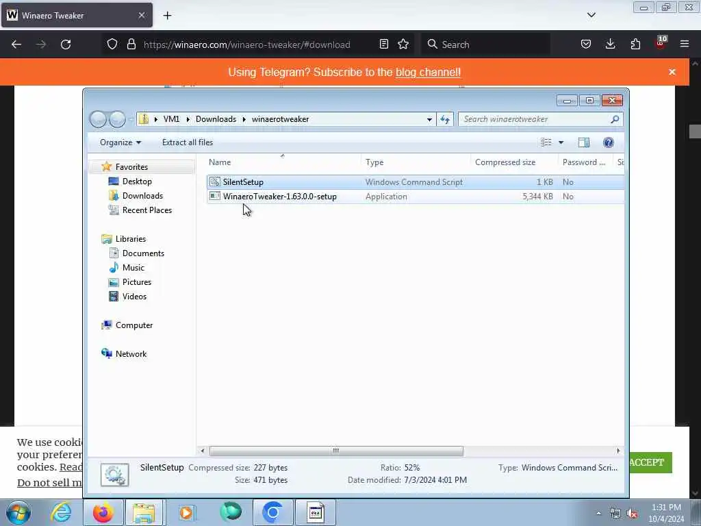
Task: Save page to Pocket
Action: coord(586,44)
